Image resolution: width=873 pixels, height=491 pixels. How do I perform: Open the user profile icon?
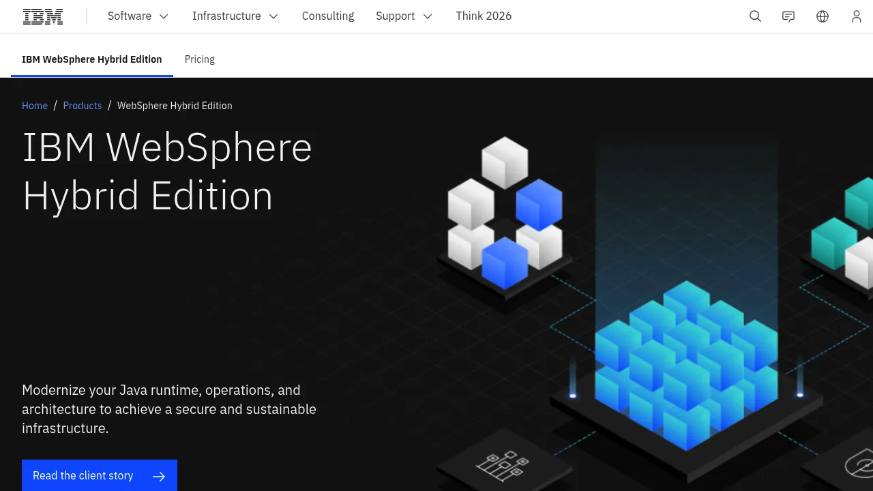click(x=857, y=16)
